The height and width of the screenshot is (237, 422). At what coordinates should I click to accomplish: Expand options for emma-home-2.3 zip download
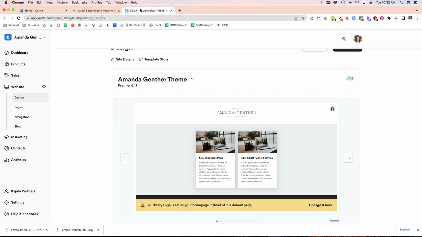point(47,230)
